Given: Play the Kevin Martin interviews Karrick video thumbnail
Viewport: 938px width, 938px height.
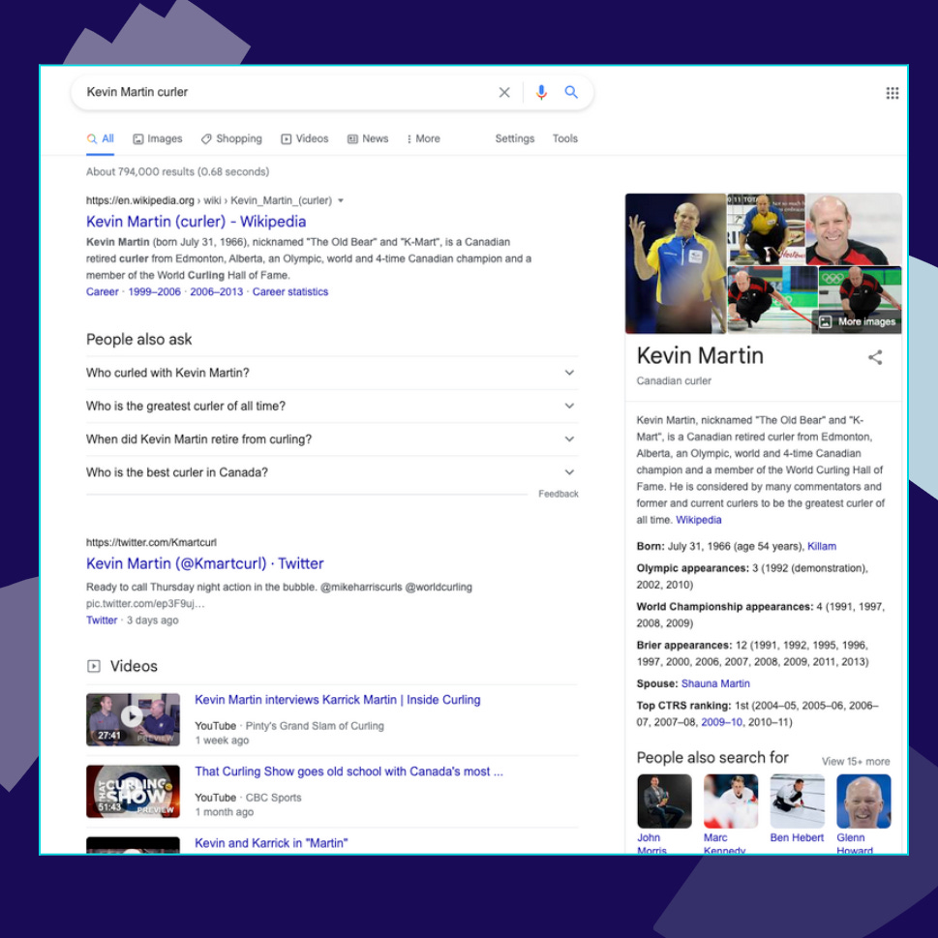Looking at the screenshot, I should point(133,719).
